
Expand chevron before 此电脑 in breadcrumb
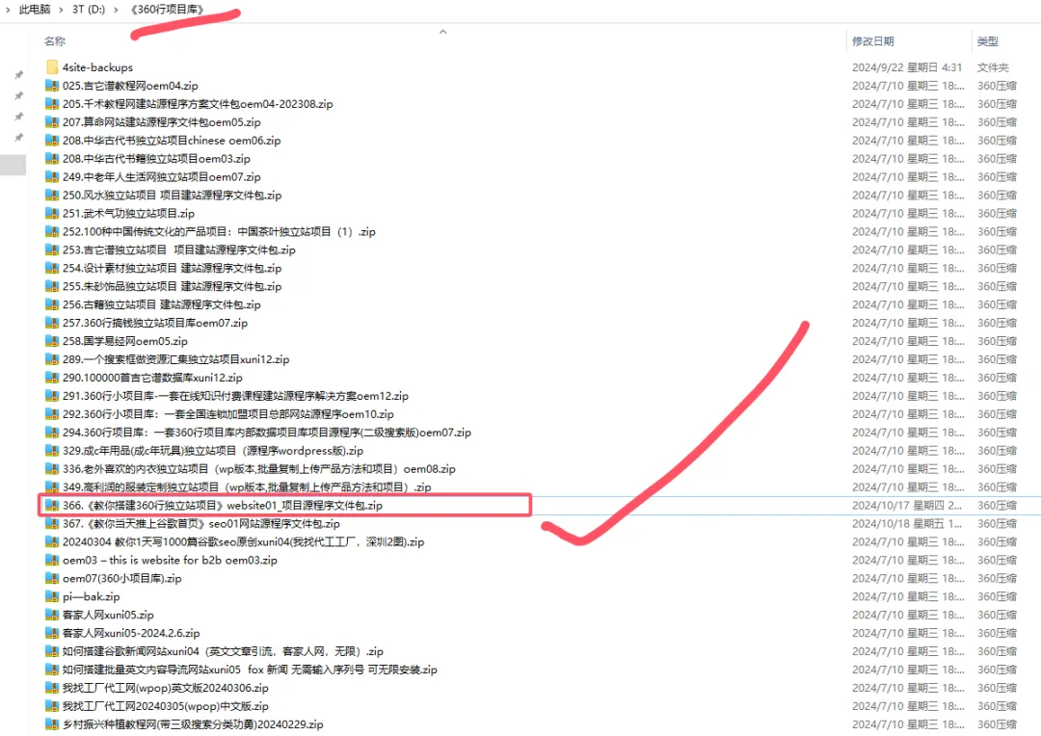click(x=8, y=10)
